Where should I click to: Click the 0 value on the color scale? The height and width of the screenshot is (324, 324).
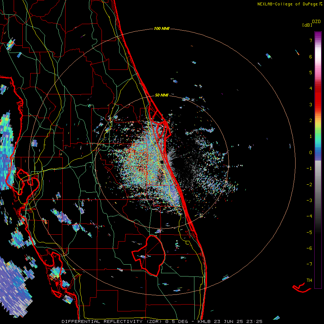tap(311, 153)
